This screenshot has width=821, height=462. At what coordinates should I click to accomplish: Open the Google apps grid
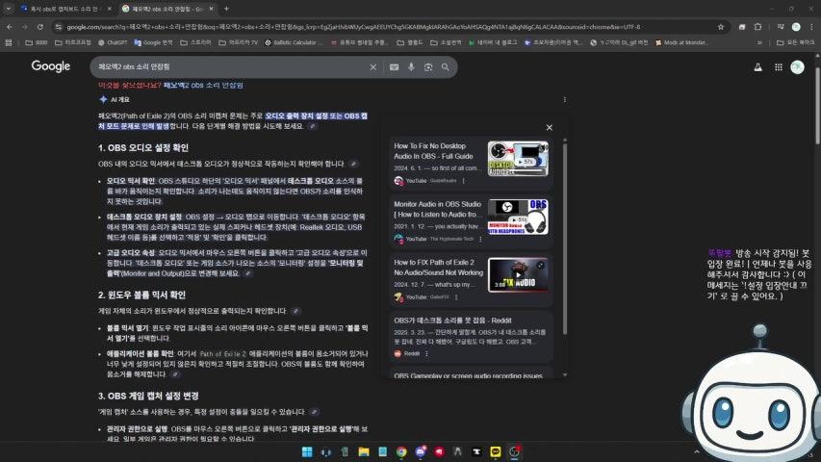[779, 67]
